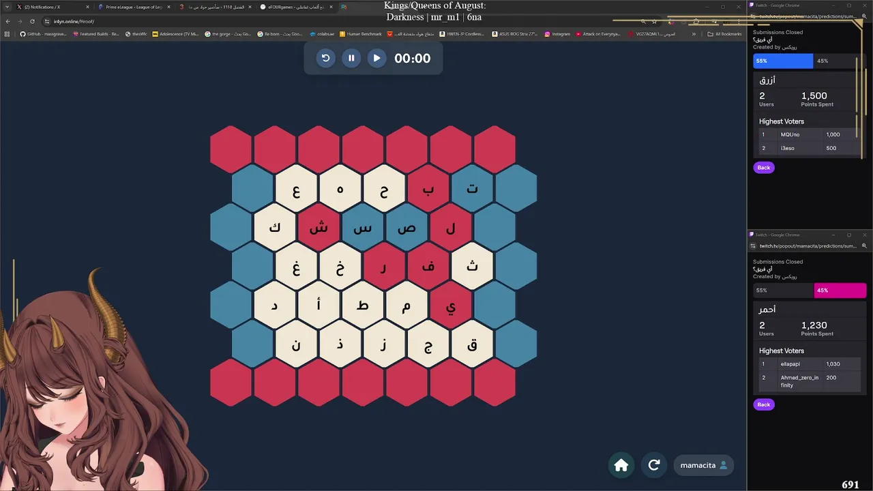Open the Attack on Everyone bookmark
The width and height of the screenshot is (873, 491).
(x=598, y=33)
